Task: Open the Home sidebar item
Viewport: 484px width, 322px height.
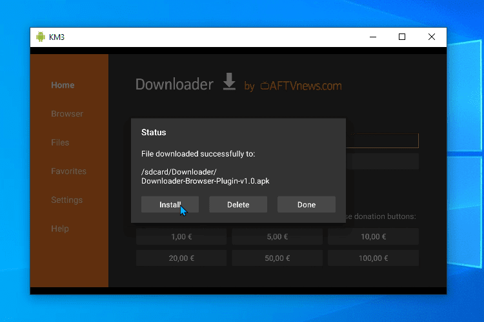Action: 63,85
